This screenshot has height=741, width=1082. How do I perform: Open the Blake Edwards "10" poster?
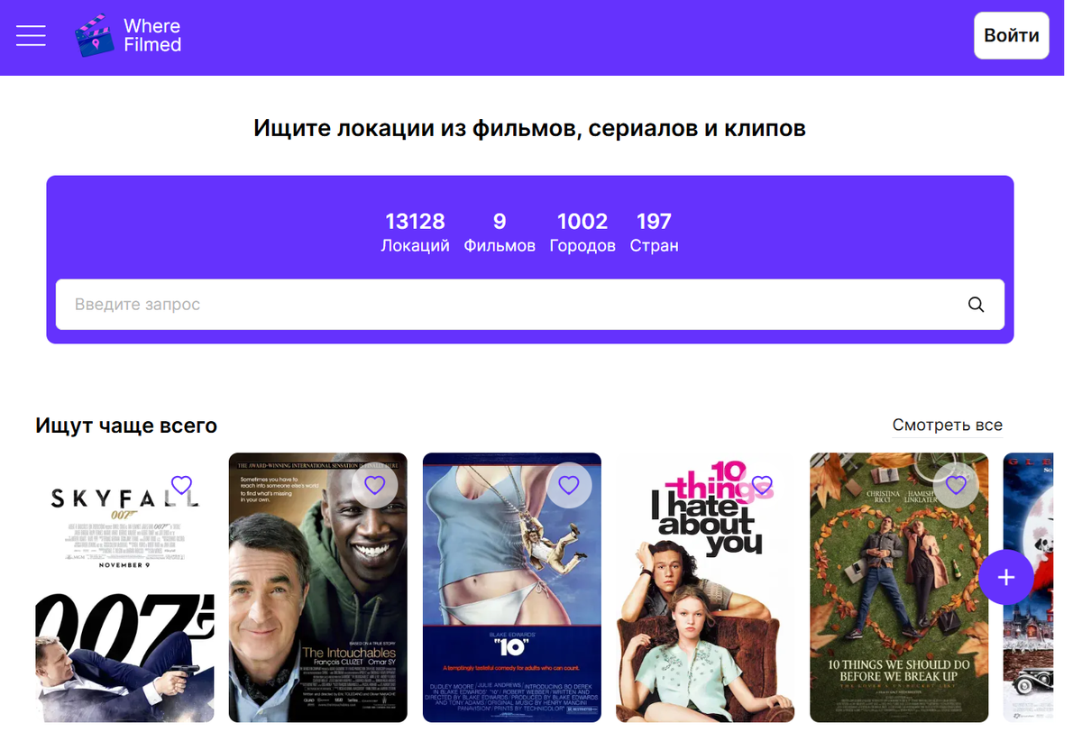pyautogui.click(x=512, y=587)
